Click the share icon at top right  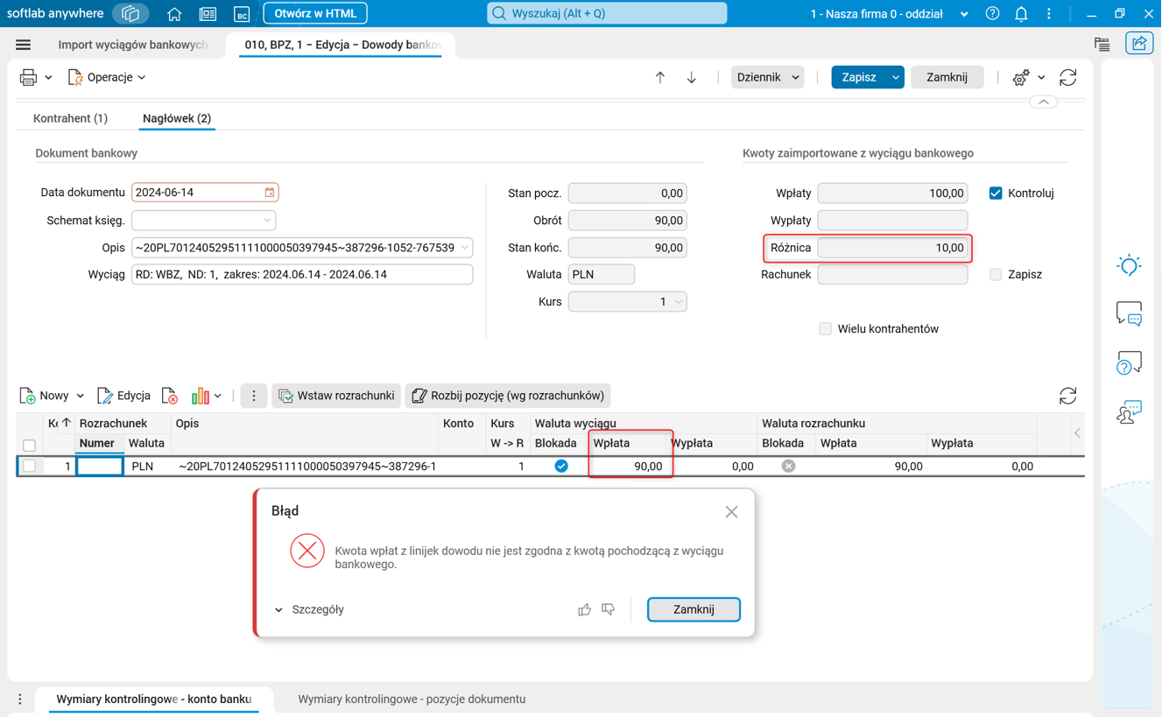[x=1139, y=44]
